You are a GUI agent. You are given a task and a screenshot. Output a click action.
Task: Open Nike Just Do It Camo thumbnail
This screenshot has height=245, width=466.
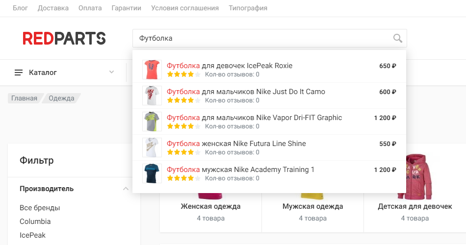(x=152, y=96)
